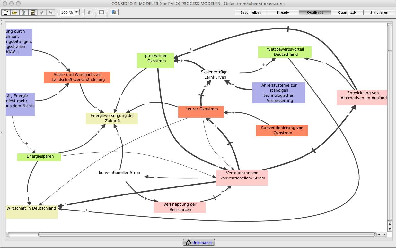
Task: Click the open folder icon in toolbar
Action: click(x=15, y=12)
